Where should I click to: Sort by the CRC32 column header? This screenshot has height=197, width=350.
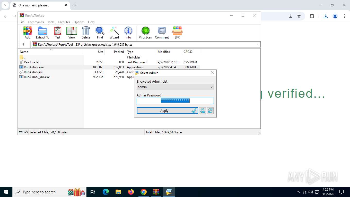point(191,52)
